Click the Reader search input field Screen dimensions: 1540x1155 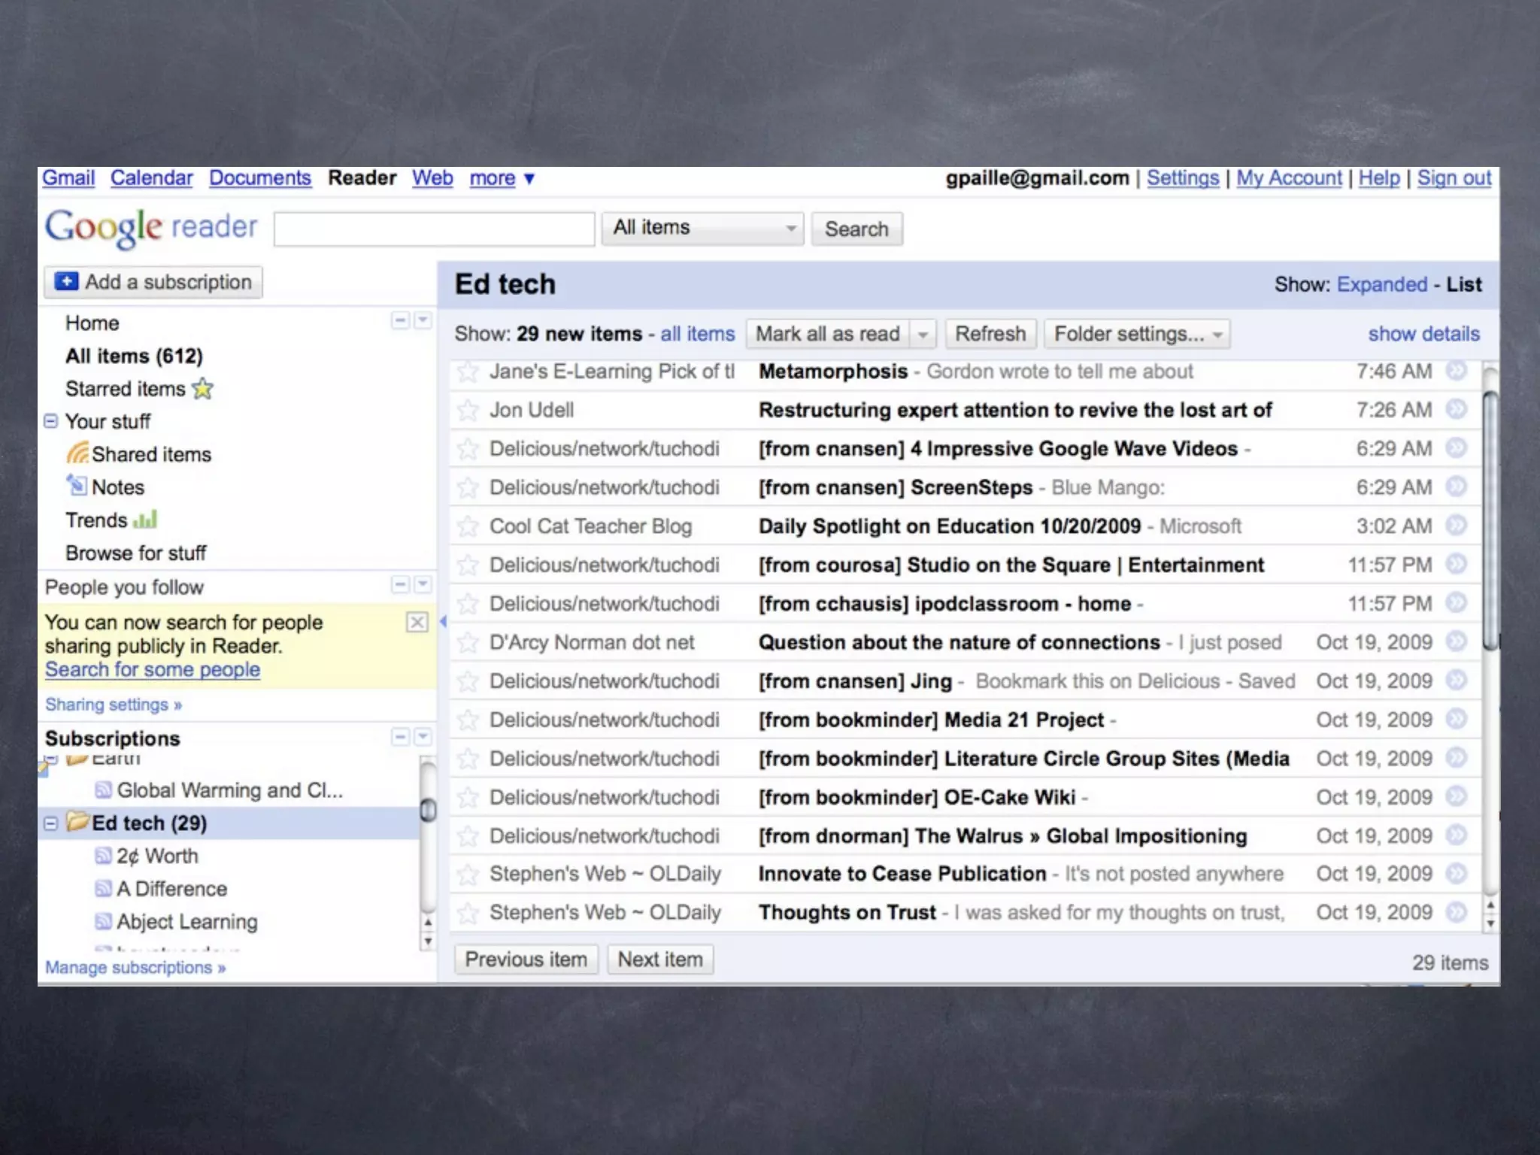click(434, 229)
